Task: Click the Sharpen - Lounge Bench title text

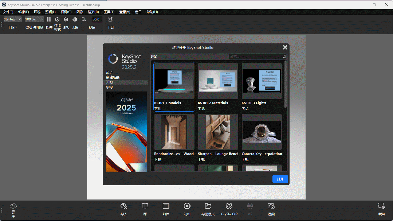Action: 218,154
